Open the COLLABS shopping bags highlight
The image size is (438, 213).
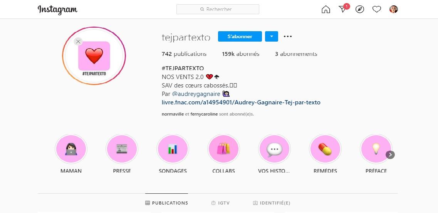pyautogui.click(x=223, y=150)
